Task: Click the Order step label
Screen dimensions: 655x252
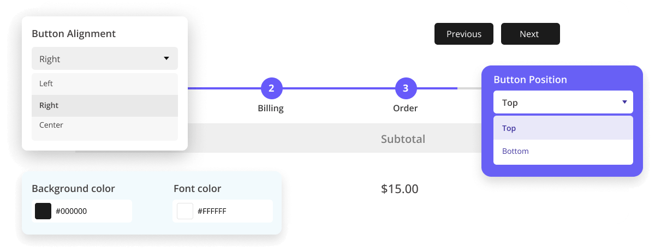Action: pos(406,108)
